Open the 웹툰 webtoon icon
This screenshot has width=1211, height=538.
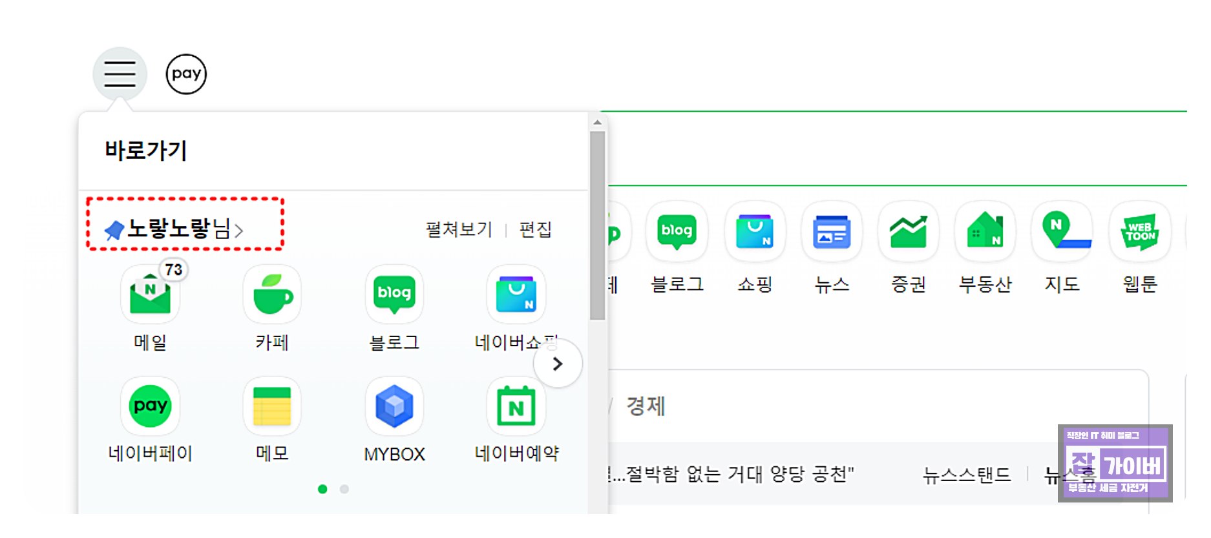[x=1140, y=232]
